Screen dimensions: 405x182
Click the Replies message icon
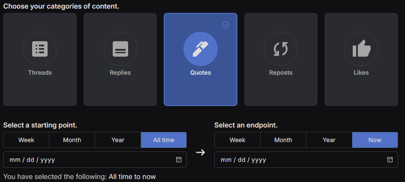tap(120, 49)
